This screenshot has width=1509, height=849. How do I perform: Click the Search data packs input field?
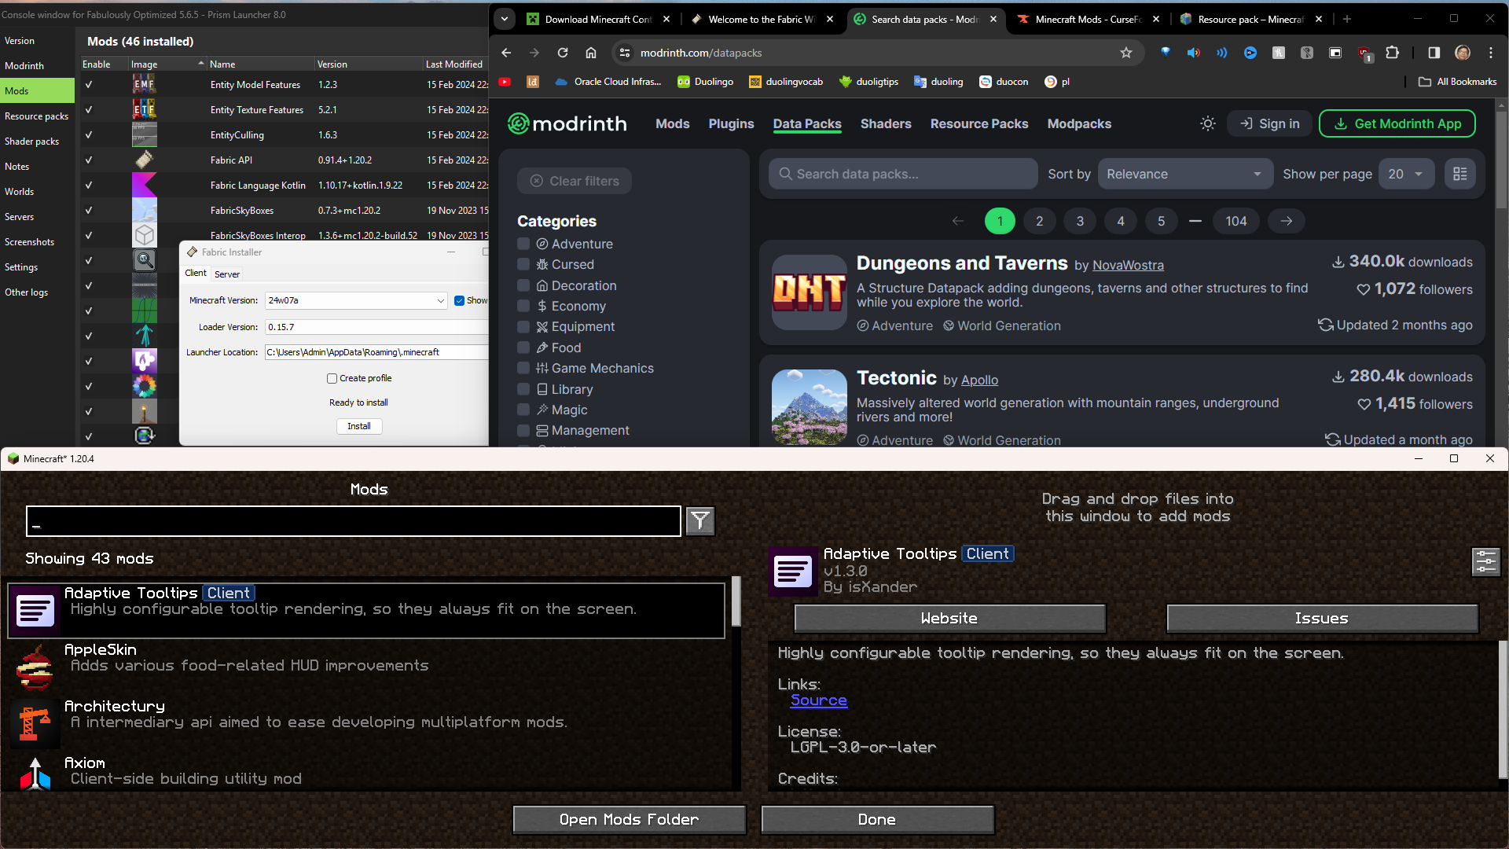903,174
